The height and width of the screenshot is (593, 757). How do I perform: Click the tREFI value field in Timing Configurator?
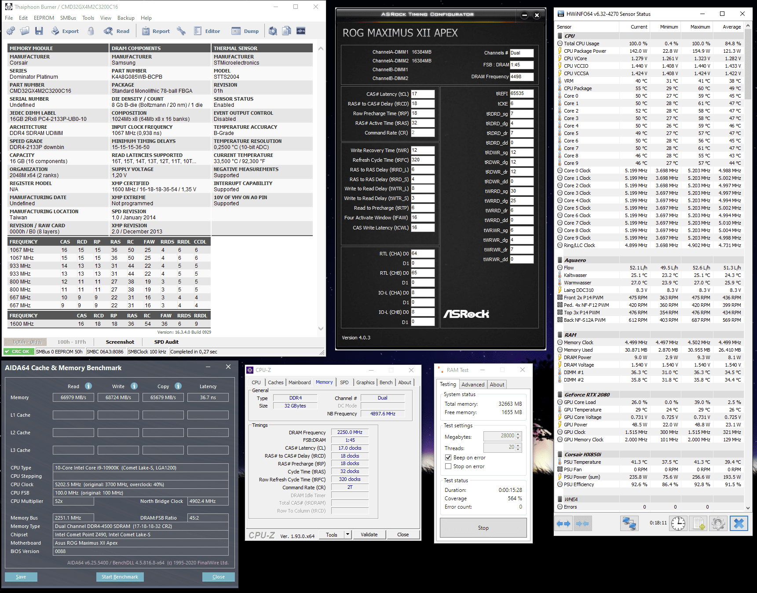point(522,94)
